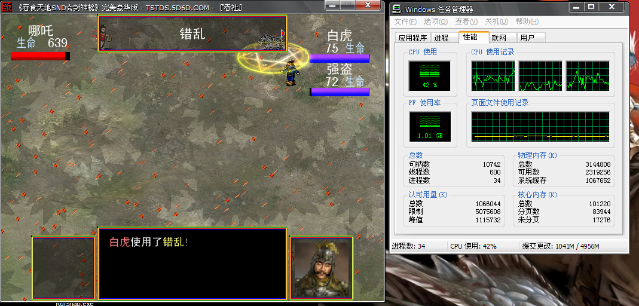
Task: Click the first CPU 使用记录 graph
Action: (493, 76)
